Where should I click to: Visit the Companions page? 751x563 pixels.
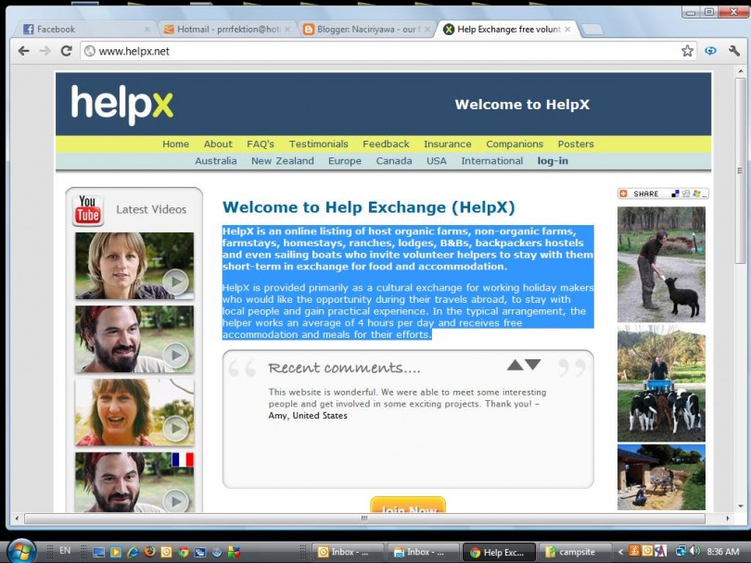(x=515, y=144)
